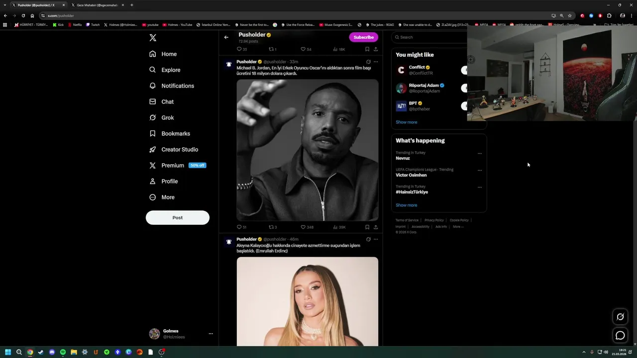Open Chat from the sidebar
The image size is (637, 358).
pos(162,101)
